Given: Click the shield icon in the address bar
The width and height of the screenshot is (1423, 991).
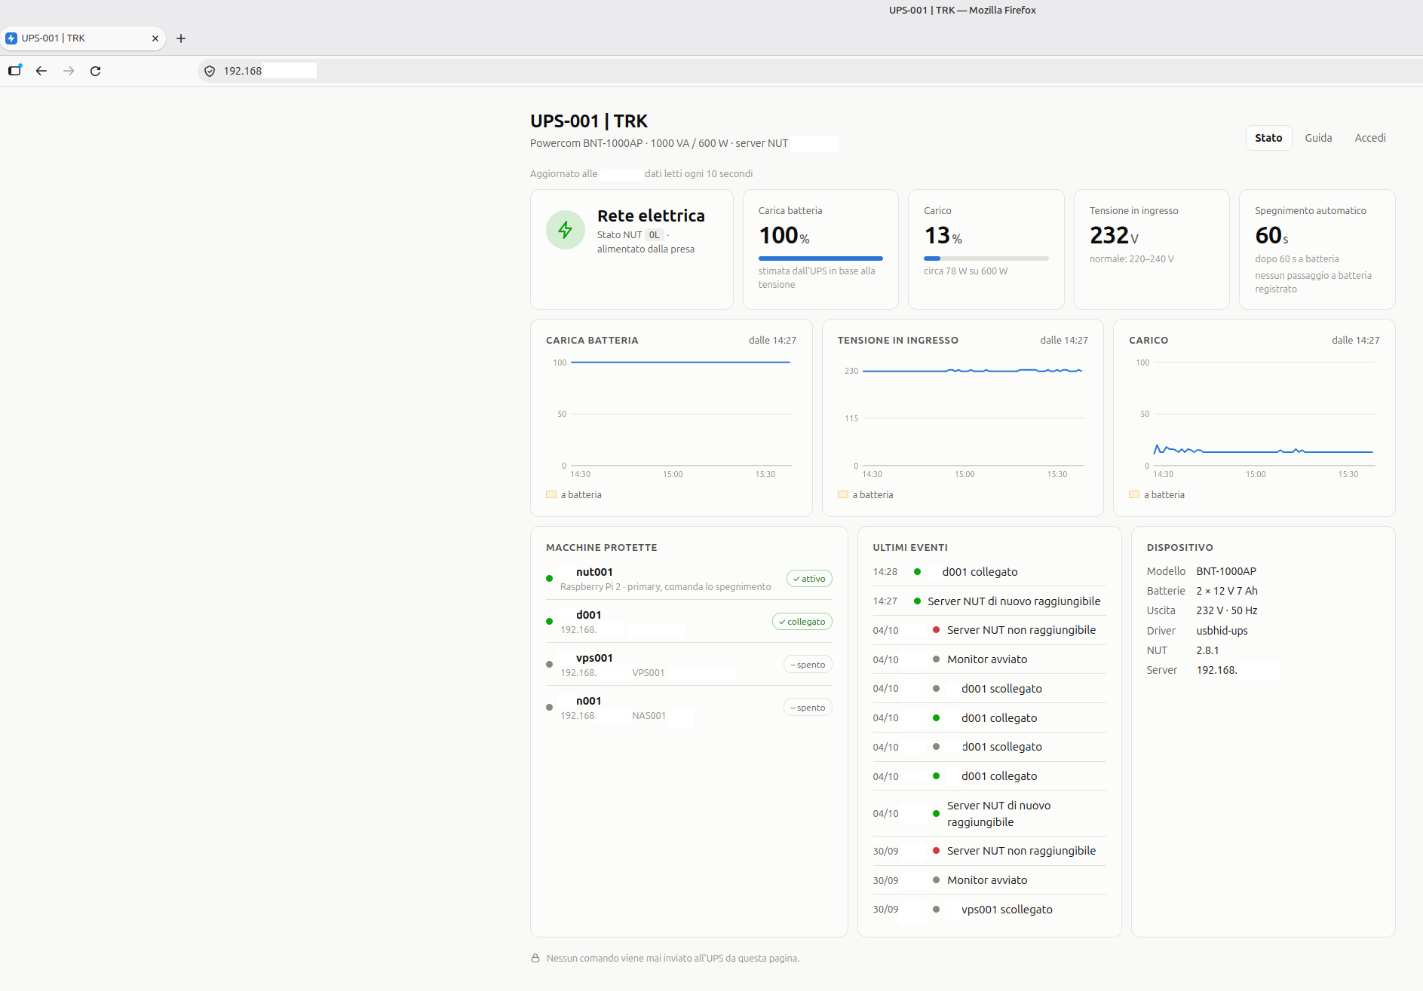Looking at the screenshot, I should tap(210, 71).
